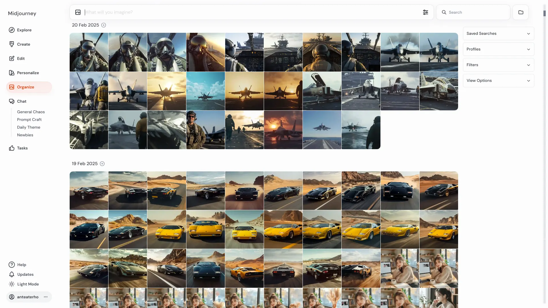Click the folder icon next to Search

point(521,12)
